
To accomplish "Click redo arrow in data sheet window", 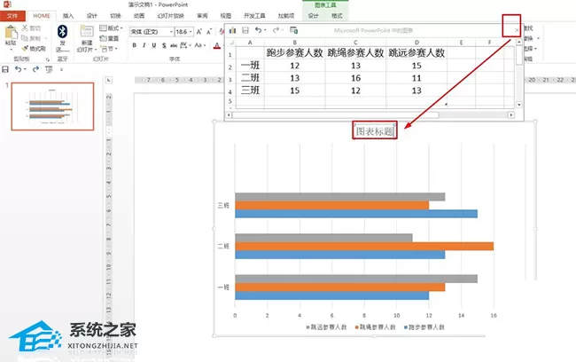I will (276, 30).
